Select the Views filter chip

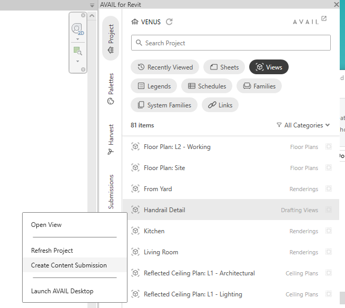point(269,67)
